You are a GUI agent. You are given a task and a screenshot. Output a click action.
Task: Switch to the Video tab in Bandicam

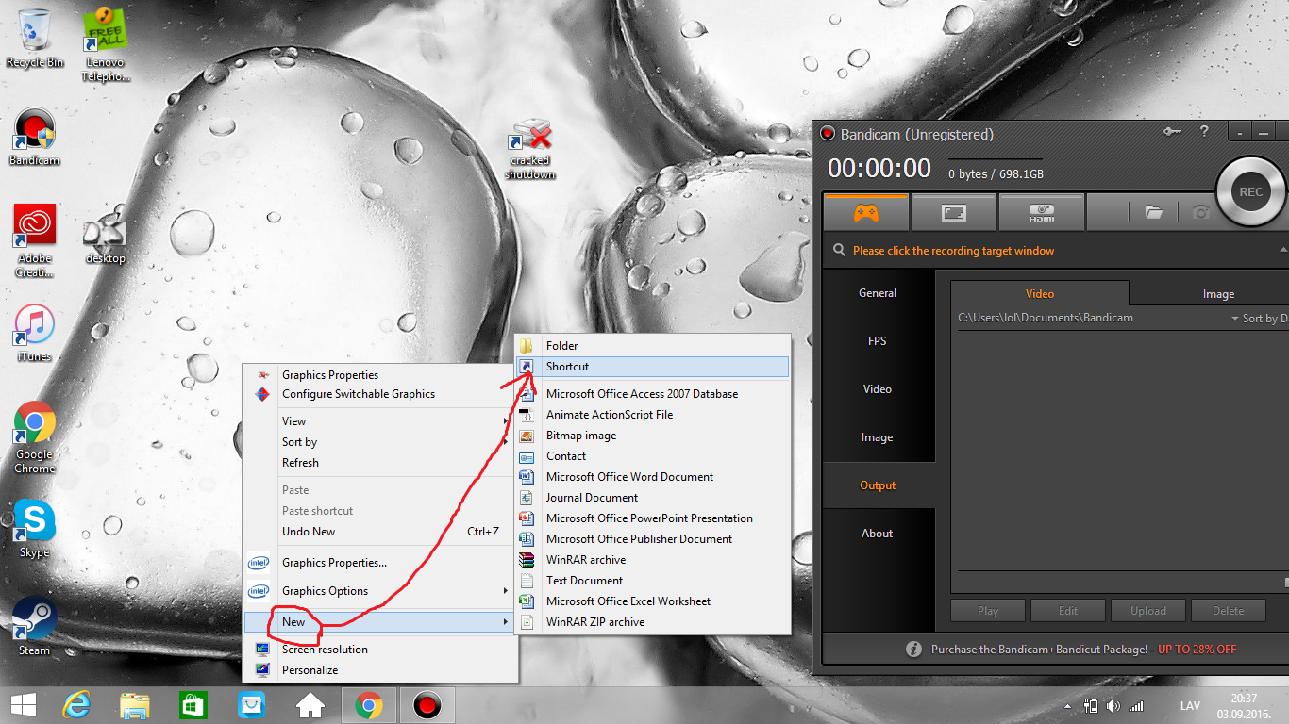point(1040,293)
